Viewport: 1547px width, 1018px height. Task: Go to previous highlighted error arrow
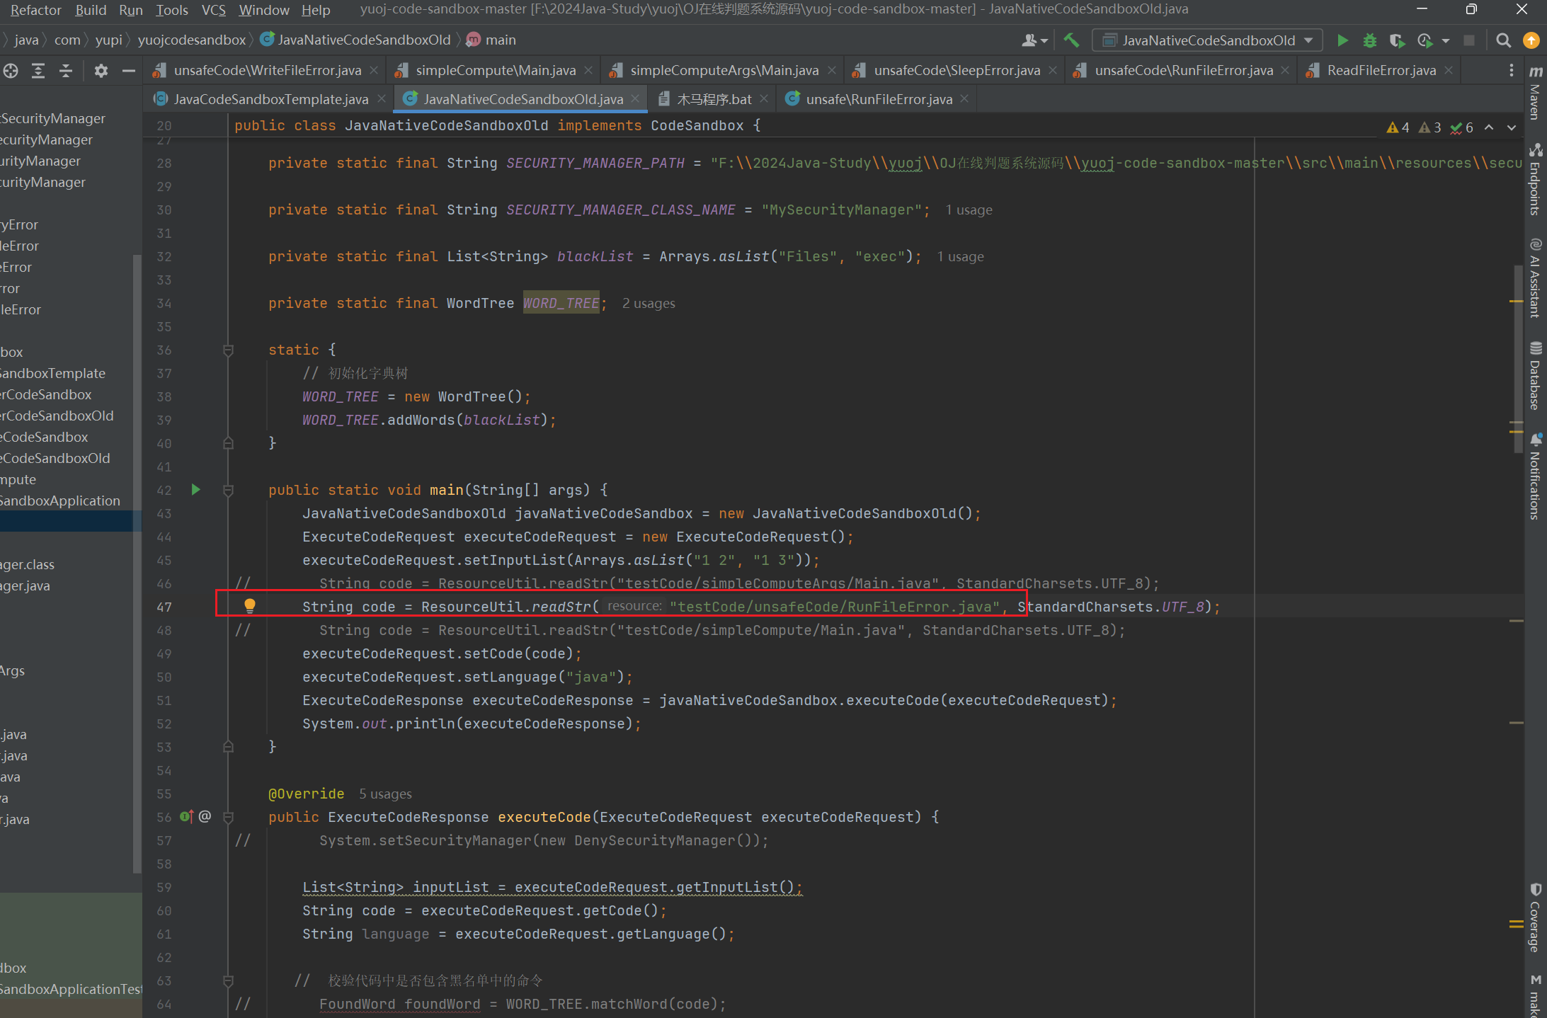(x=1489, y=127)
